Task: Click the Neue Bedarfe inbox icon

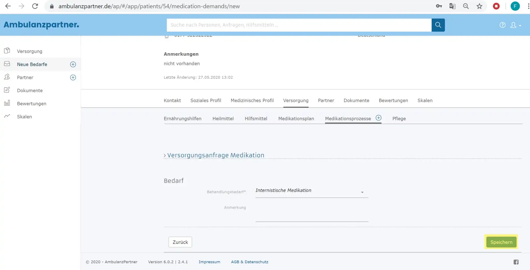Action: click(7, 64)
